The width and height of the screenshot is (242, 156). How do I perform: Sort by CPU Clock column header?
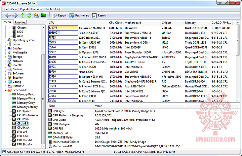115,23
